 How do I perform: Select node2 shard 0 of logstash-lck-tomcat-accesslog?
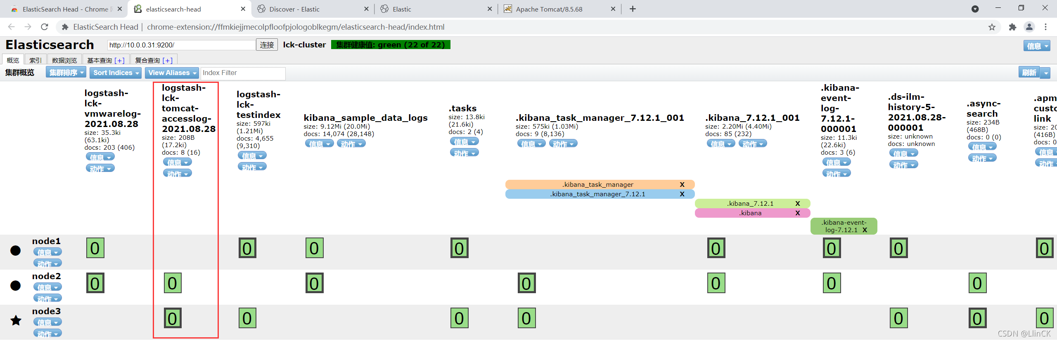[x=173, y=283]
